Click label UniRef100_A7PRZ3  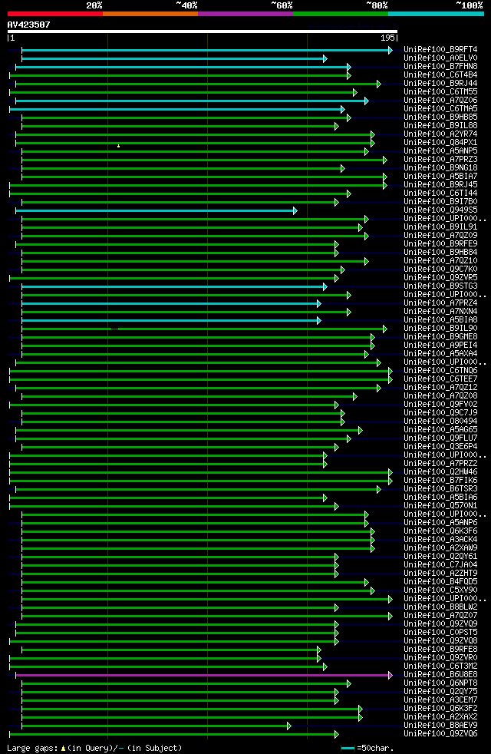coord(440,159)
